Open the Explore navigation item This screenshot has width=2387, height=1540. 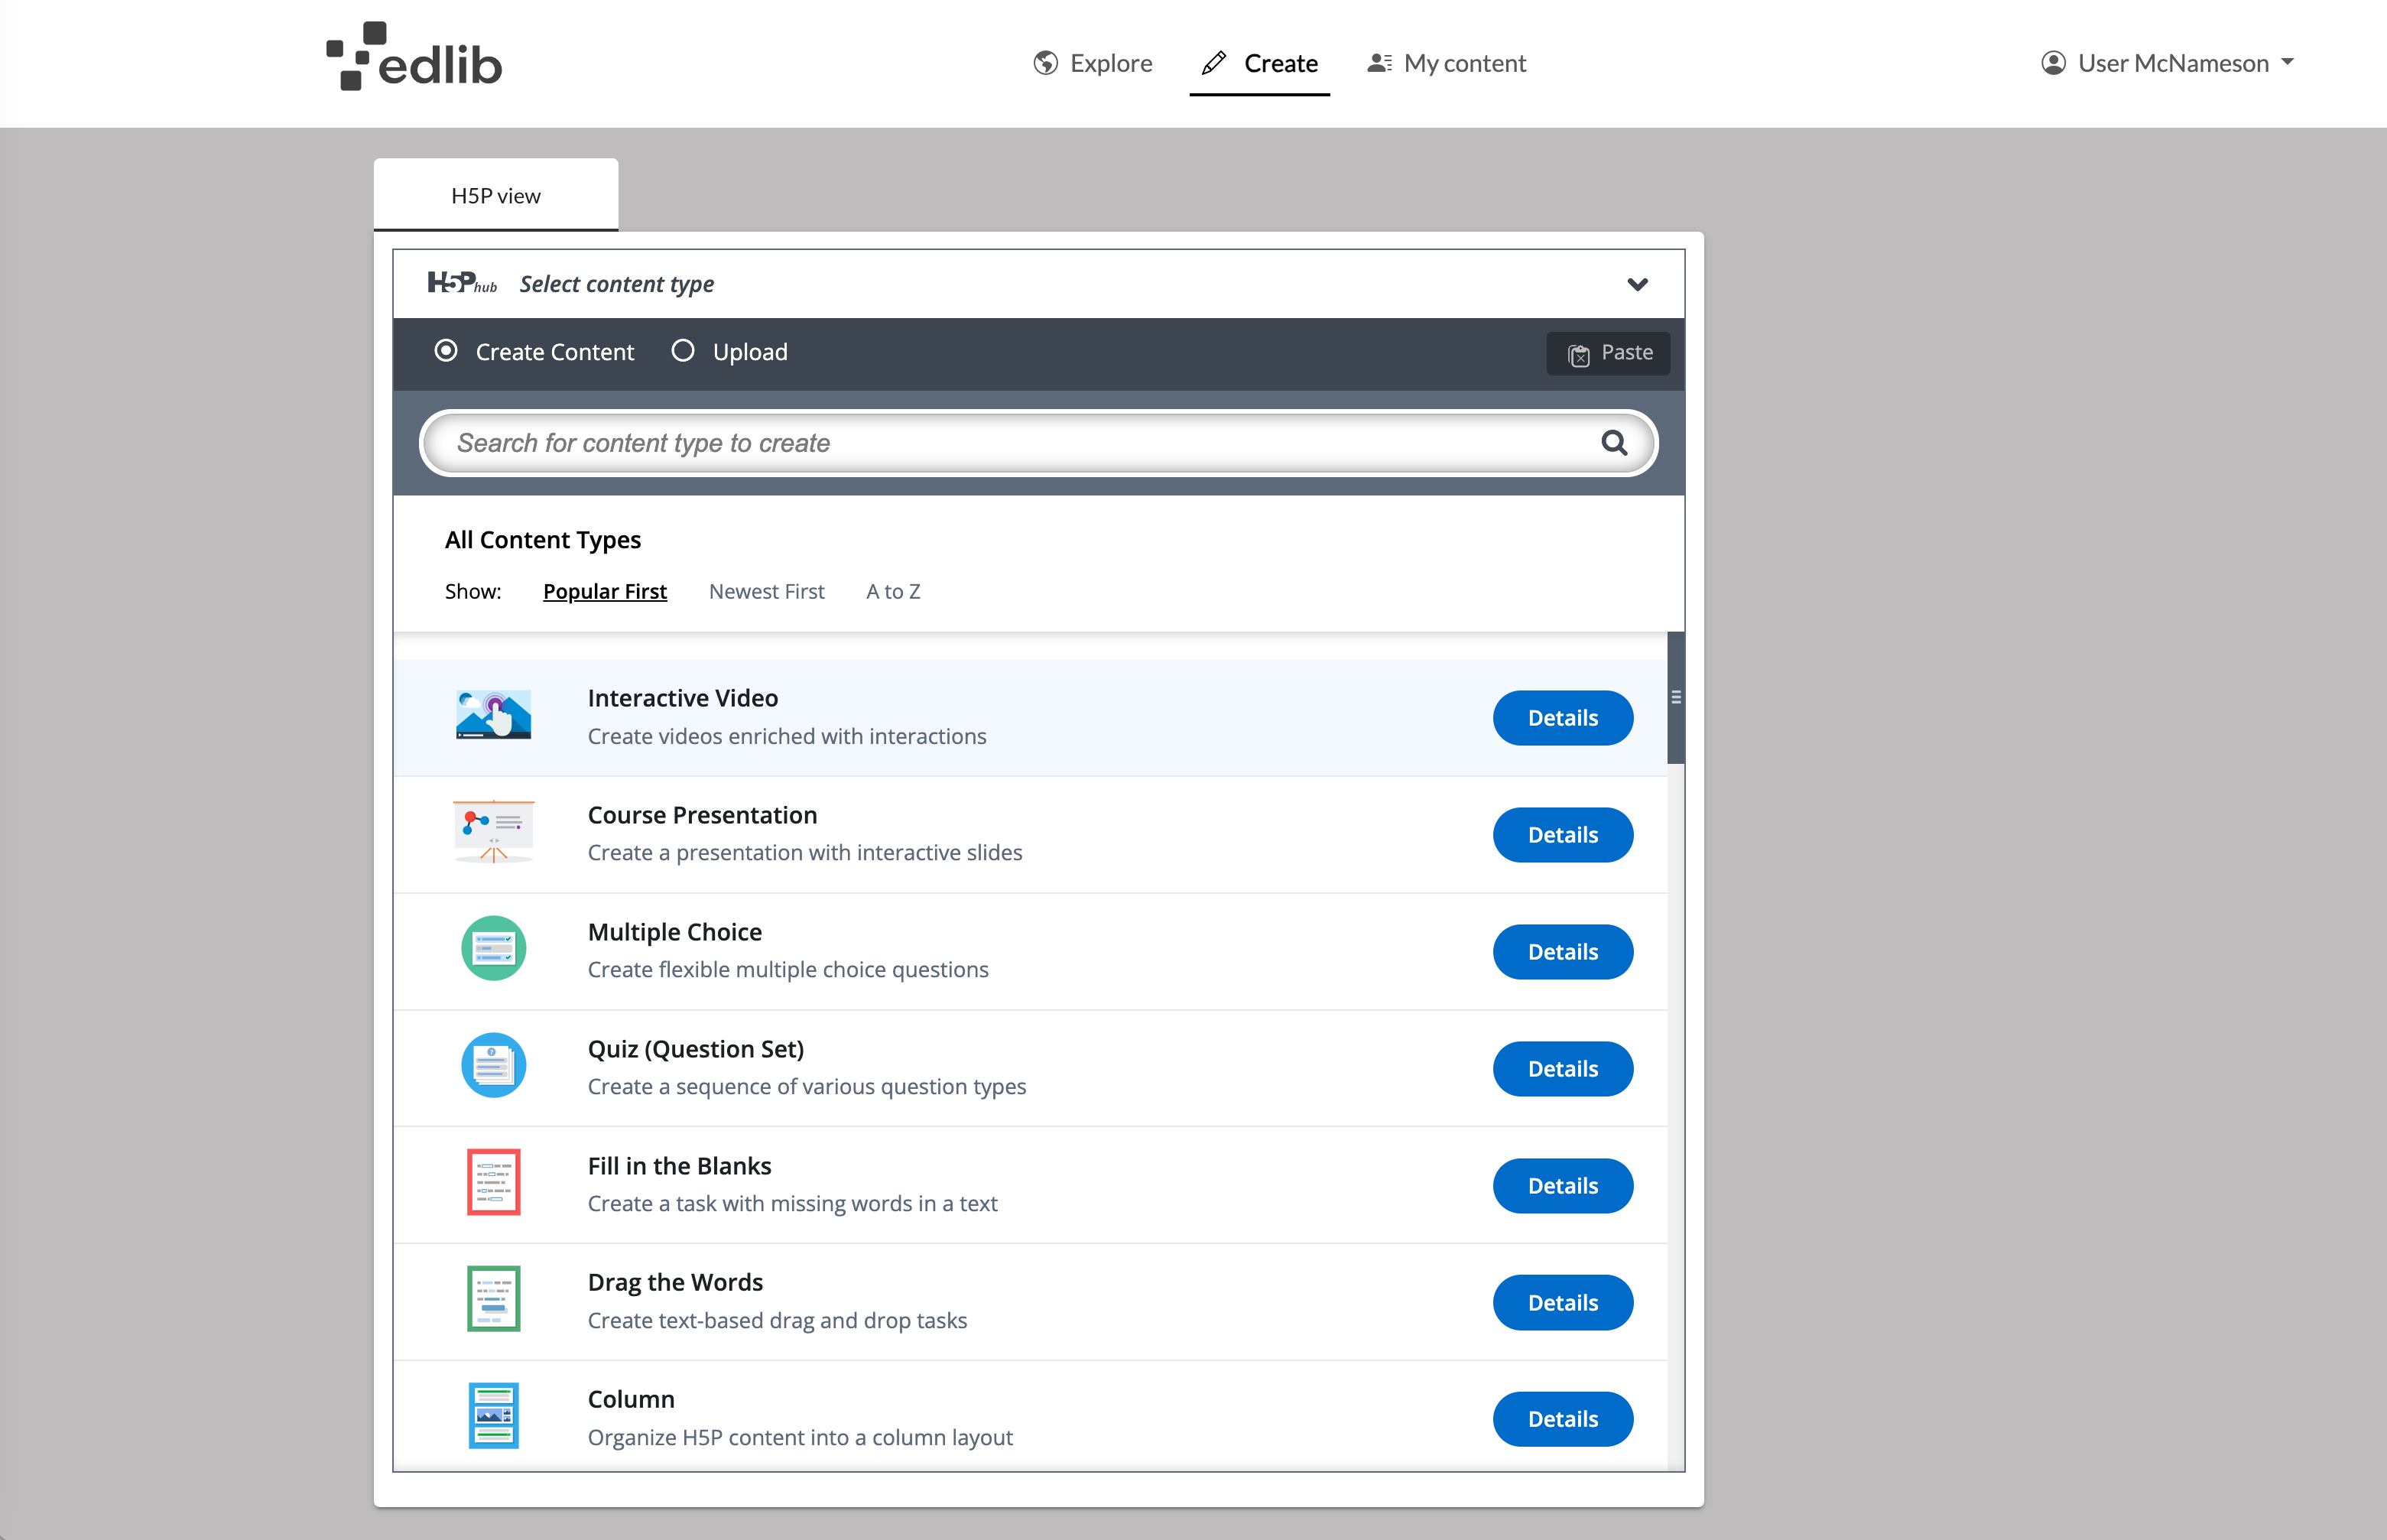[x=1093, y=63]
